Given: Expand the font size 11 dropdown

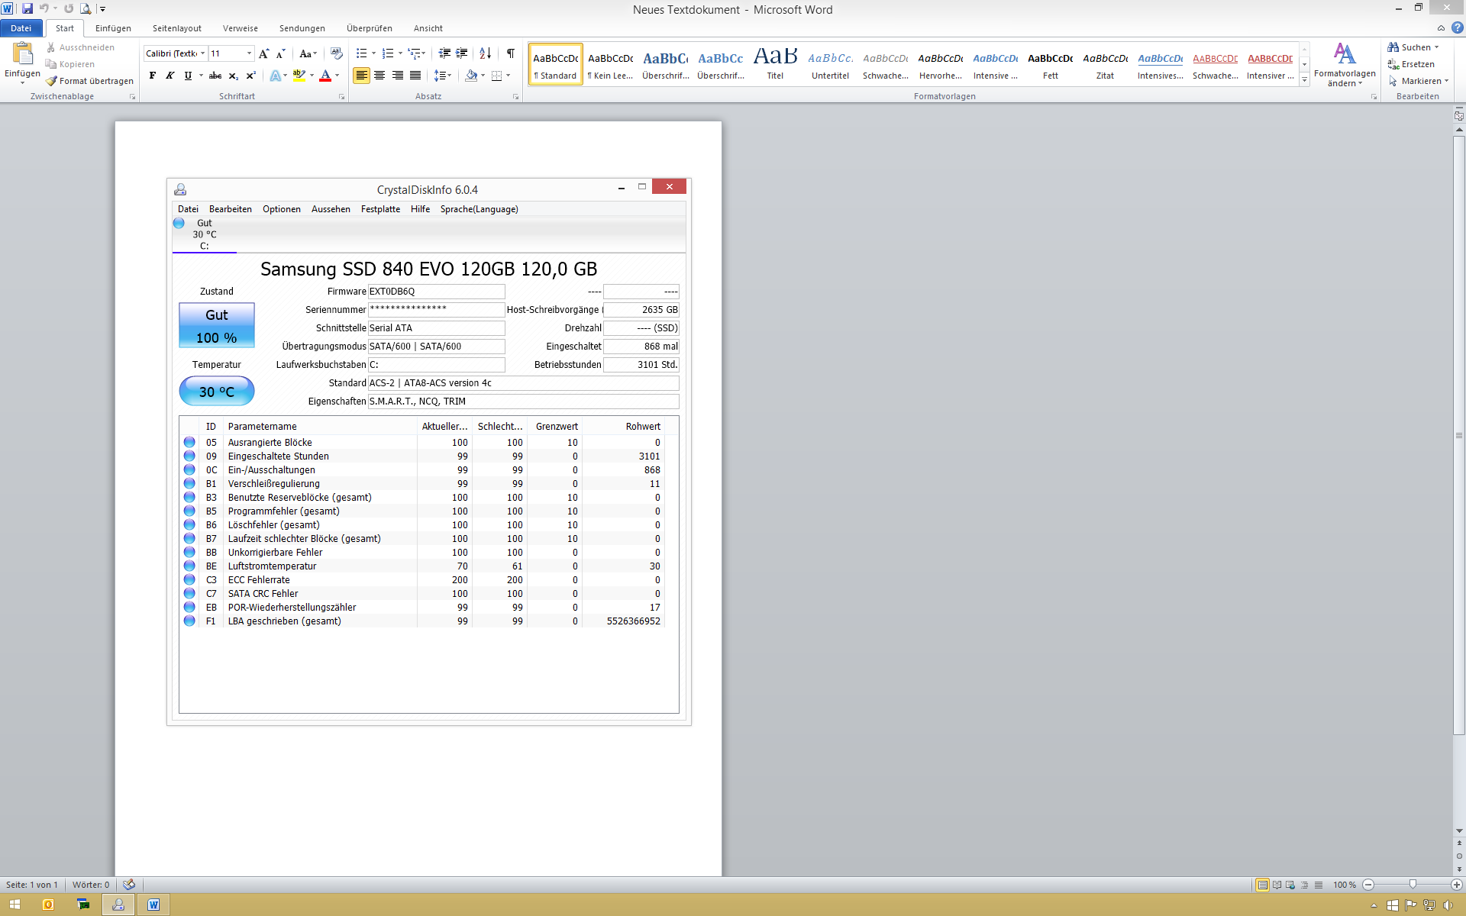Looking at the screenshot, I should (x=249, y=53).
